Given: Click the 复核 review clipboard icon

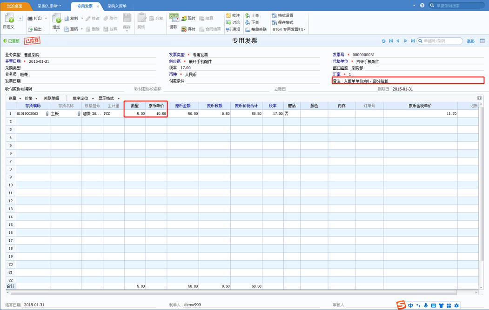Looking at the screenshot, I should [x=141, y=18].
